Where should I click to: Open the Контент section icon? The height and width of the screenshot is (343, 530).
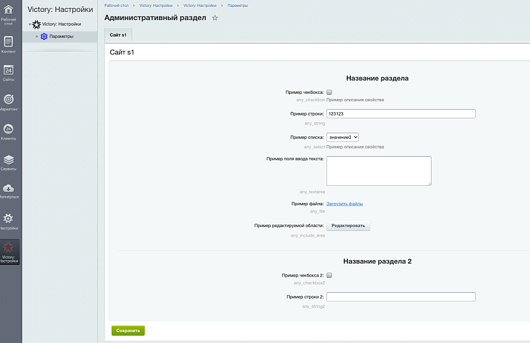click(9, 42)
